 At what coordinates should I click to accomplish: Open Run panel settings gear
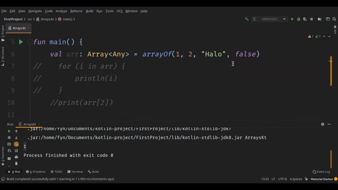[x=323, y=125]
